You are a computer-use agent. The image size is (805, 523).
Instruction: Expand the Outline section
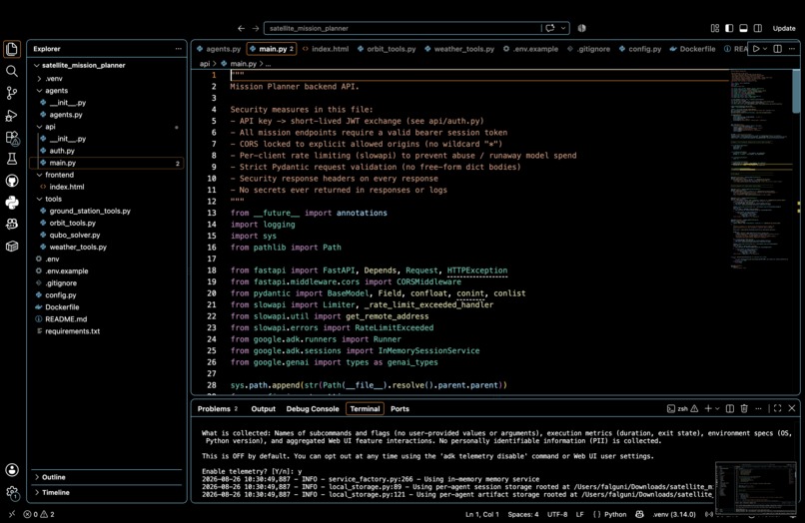[x=107, y=477]
